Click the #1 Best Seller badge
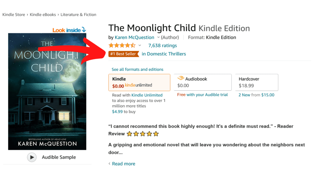The image size is (319, 179). tap(124, 54)
